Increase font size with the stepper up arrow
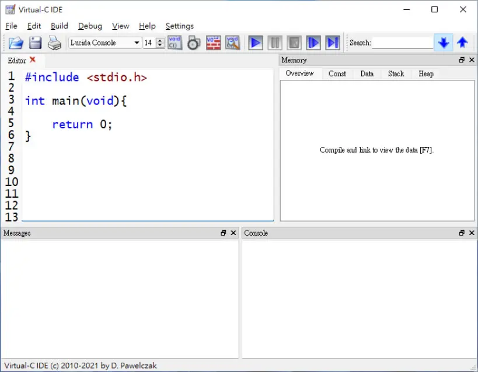The width and height of the screenshot is (478, 372). tap(160, 40)
